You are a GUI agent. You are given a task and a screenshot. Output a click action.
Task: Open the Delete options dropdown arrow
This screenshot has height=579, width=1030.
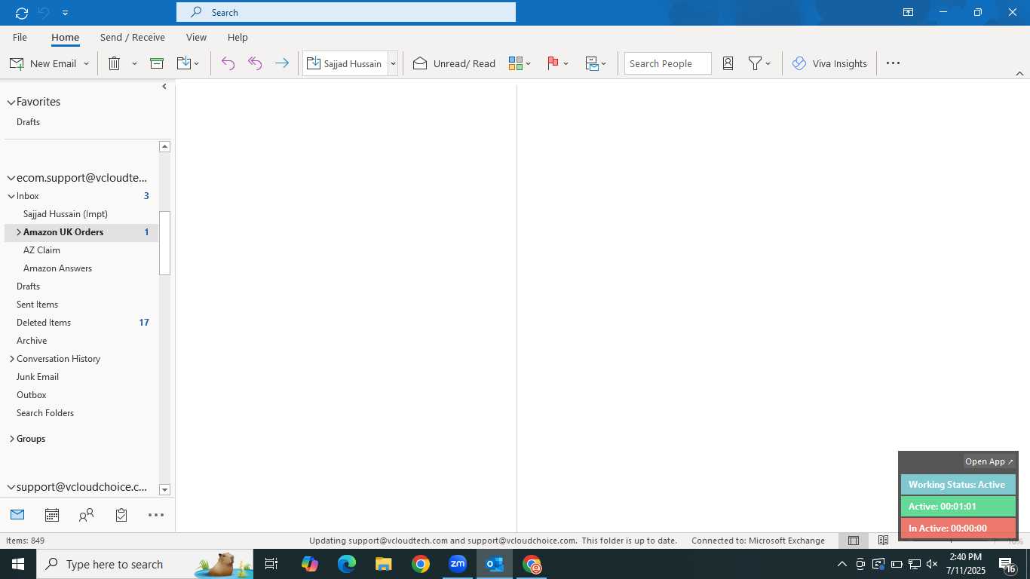[134, 63]
